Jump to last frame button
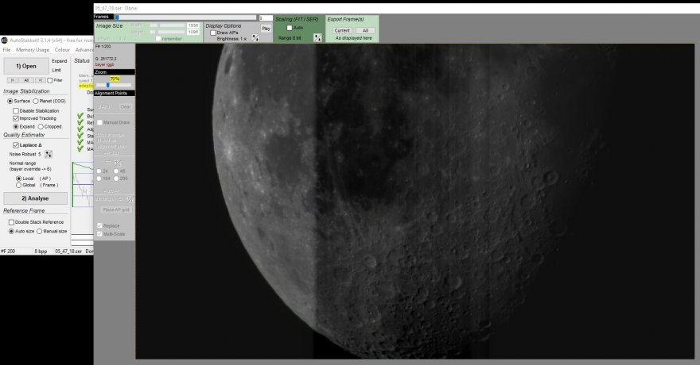Image resolution: width=700 pixels, height=365 pixels. [41, 80]
